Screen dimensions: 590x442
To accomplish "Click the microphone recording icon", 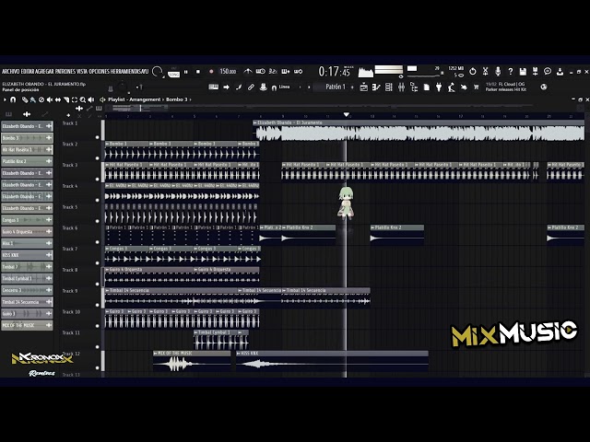I will [x=498, y=71].
